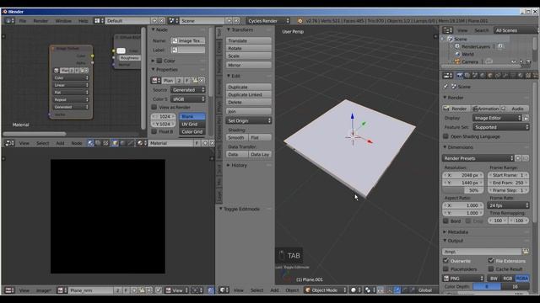
Task: Click the Translate button
Action: click(249, 40)
